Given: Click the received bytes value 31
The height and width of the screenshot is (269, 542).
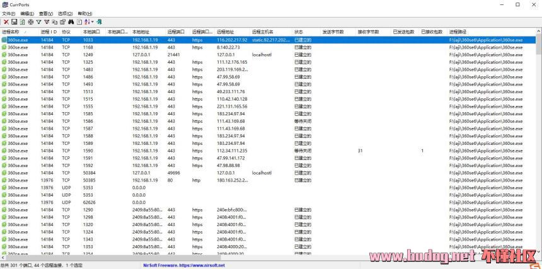Looking at the screenshot, I should pyautogui.click(x=360, y=151).
